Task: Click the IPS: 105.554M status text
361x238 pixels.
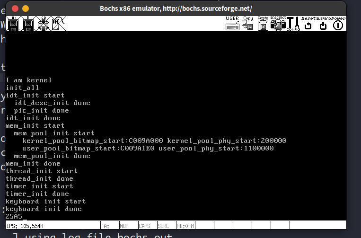Action: [25, 226]
